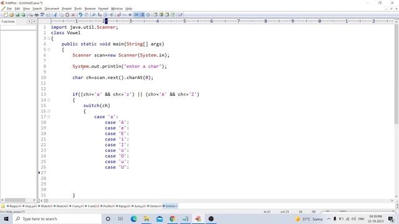The image size is (399, 224).
Task: Click the editor horizontal scrollbar right arrow
Action: pyautogui.click(x=392, y=200)
